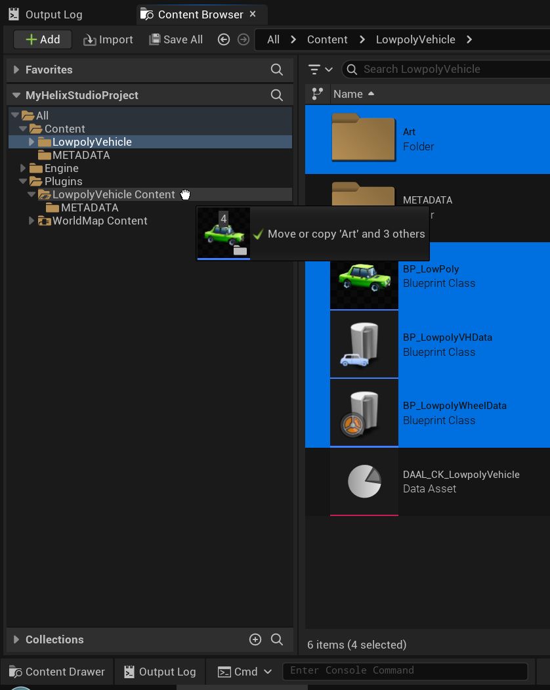Click the Import button
The height and width of the screenshot is (690, 550).
[108, 39]
